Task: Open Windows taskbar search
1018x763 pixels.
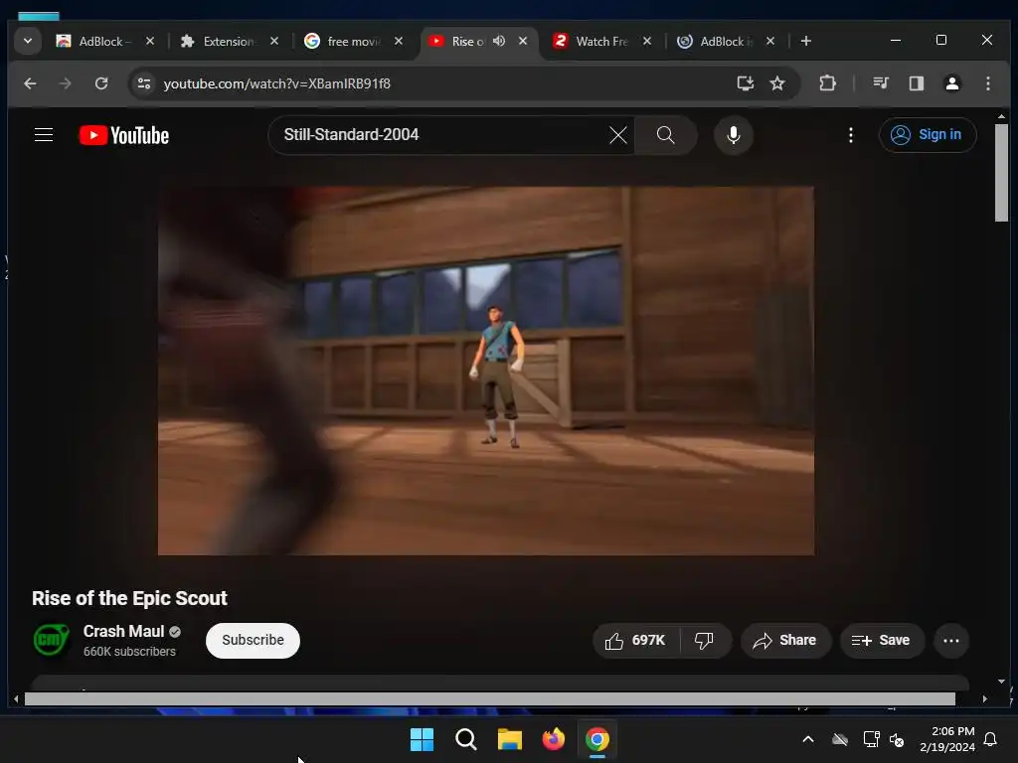Action: tap(465, 739)
